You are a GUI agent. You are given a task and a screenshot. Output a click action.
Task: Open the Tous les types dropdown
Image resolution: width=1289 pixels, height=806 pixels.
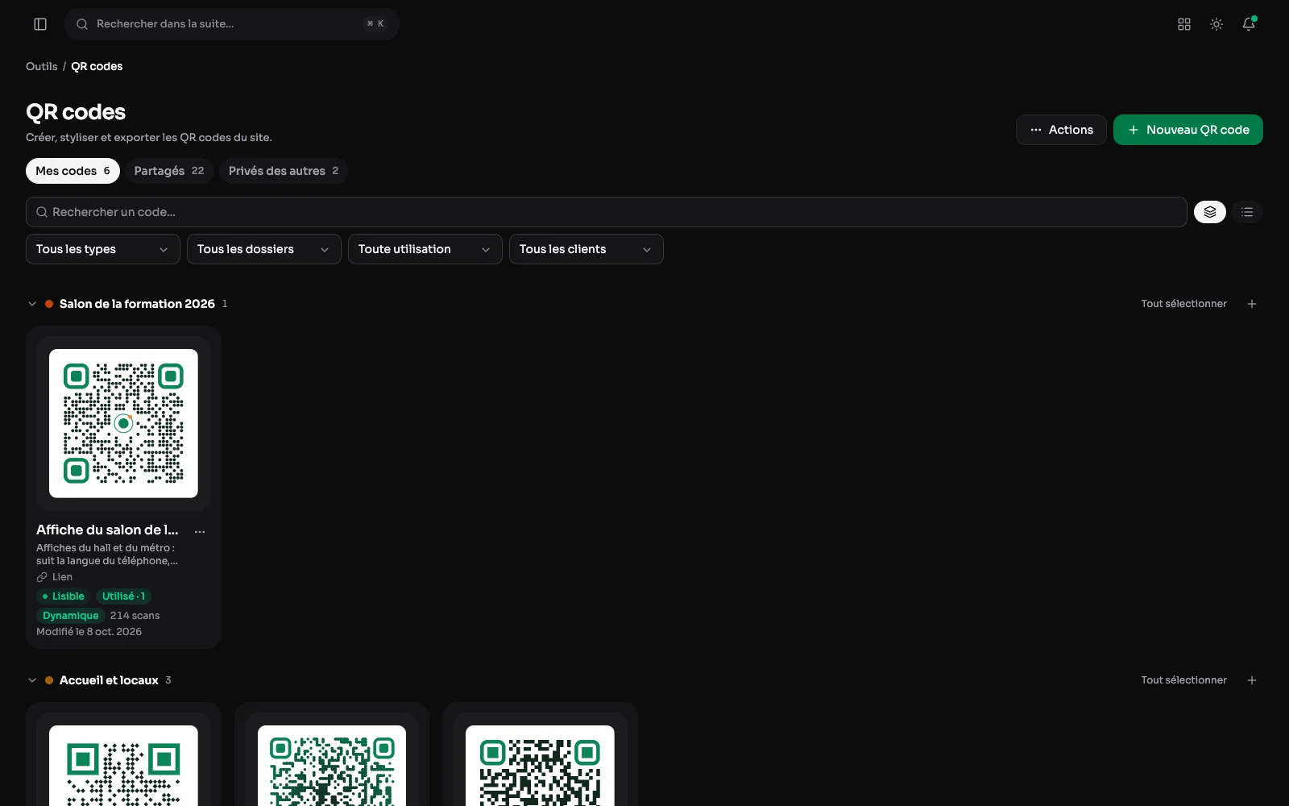click(x=103, y=249)
